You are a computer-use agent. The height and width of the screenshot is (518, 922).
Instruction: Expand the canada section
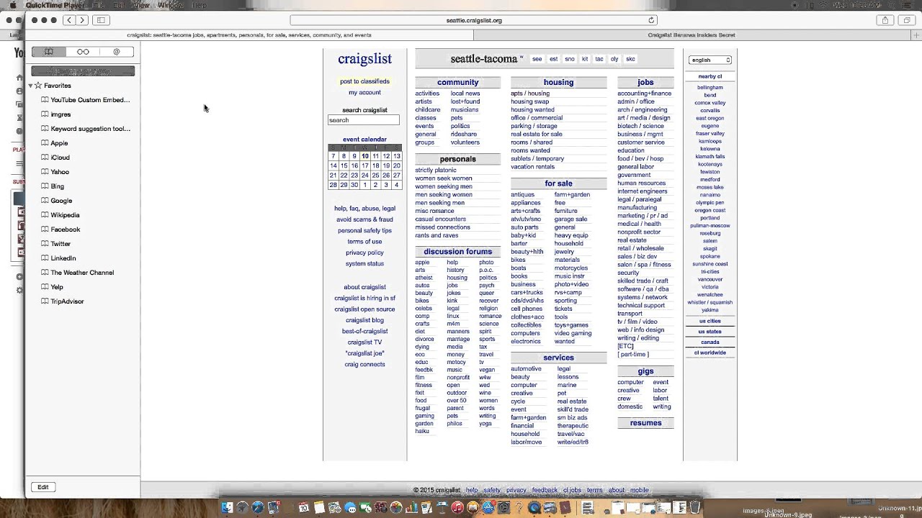(710, 342)
